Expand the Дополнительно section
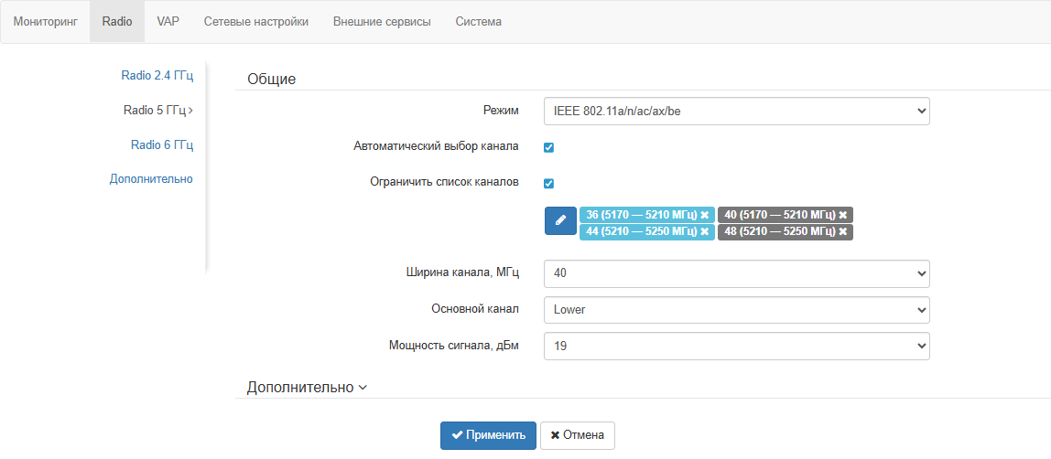This screenshot has width=1051, height=459. click(307, 388)
